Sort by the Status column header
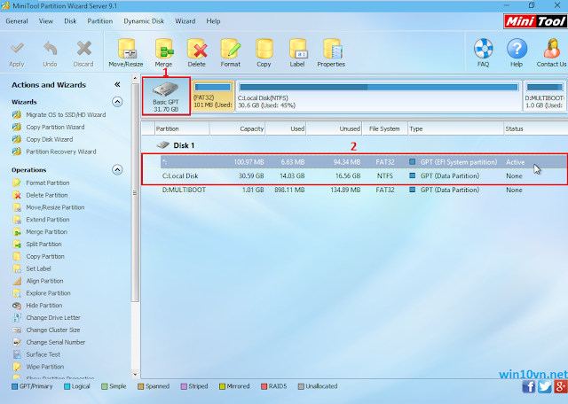The image size is (568, 404). (535, 128)
